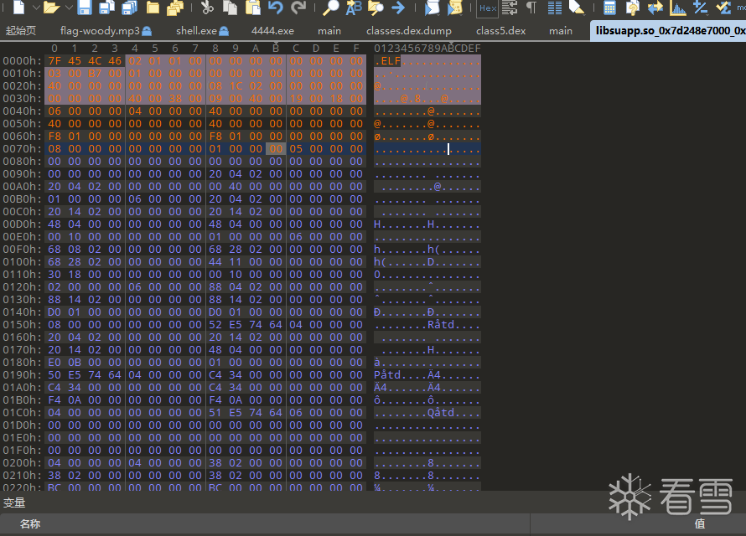The height and width of the screenshot is (536, 746).
Task: Open the Calculator tool
Action: click(x=609, y=8)
